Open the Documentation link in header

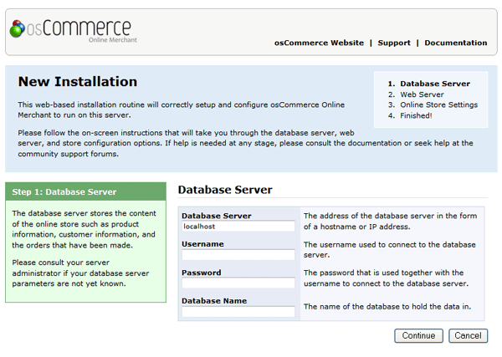[x=455, y=43]
